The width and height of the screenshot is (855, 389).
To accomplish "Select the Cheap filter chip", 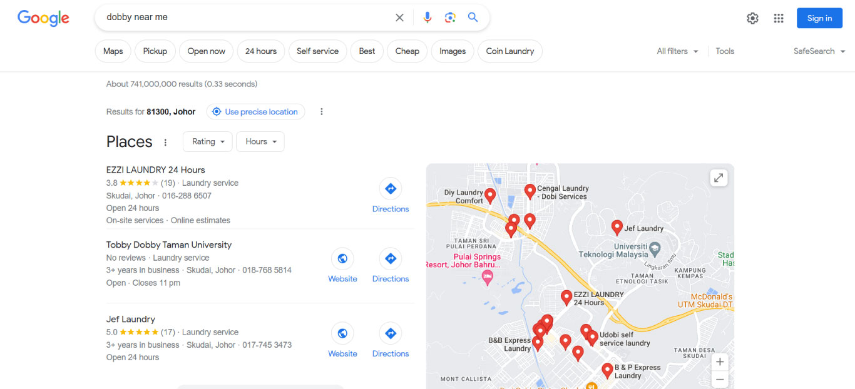I will (x=407, y=51).
